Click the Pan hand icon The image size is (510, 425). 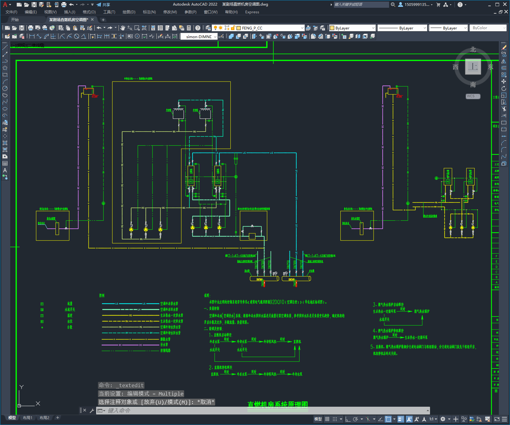[123, 28]
